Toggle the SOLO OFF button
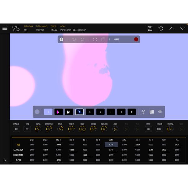The height and width of the screenshot is (188, 188). [x=27, y=129]
